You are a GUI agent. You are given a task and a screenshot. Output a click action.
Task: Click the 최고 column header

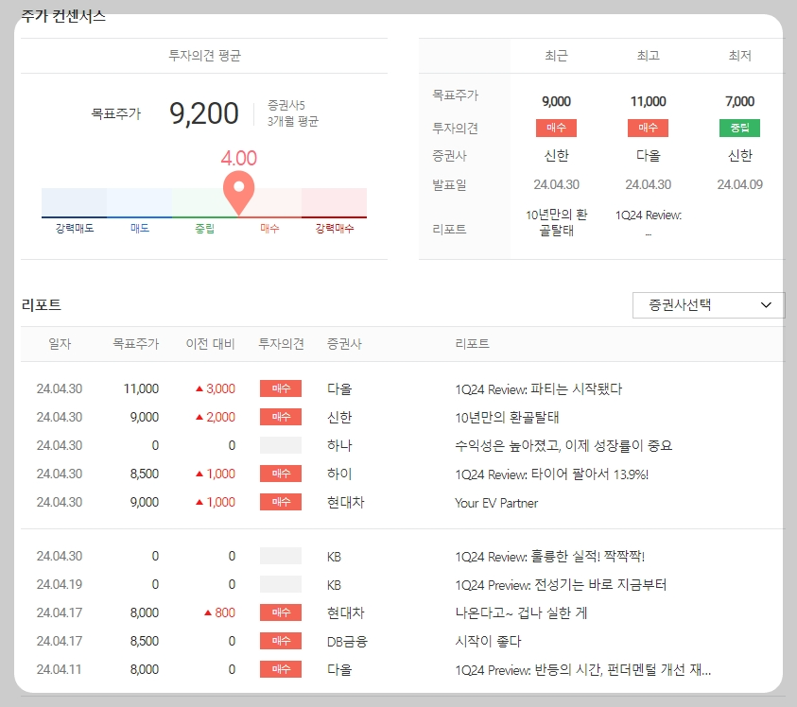coord(648,56)
